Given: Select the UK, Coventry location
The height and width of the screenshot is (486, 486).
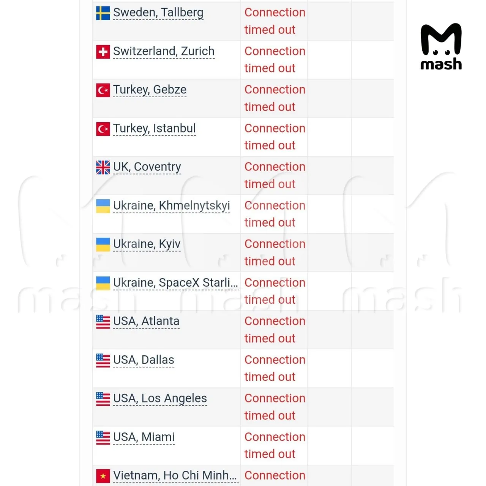Looking at the screenshot, I should (147, 167).
